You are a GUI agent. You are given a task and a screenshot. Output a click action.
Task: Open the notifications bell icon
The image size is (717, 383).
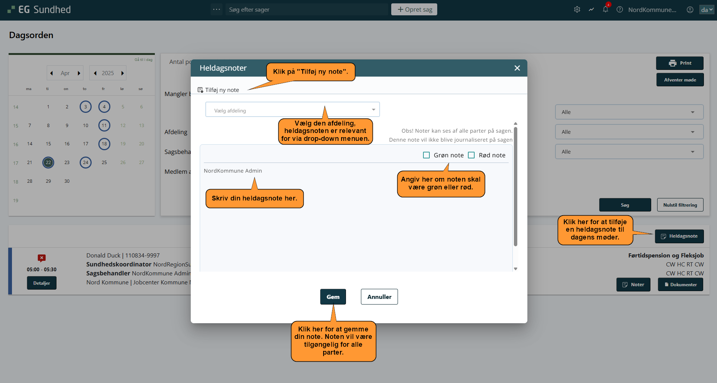tap(605, 10)
